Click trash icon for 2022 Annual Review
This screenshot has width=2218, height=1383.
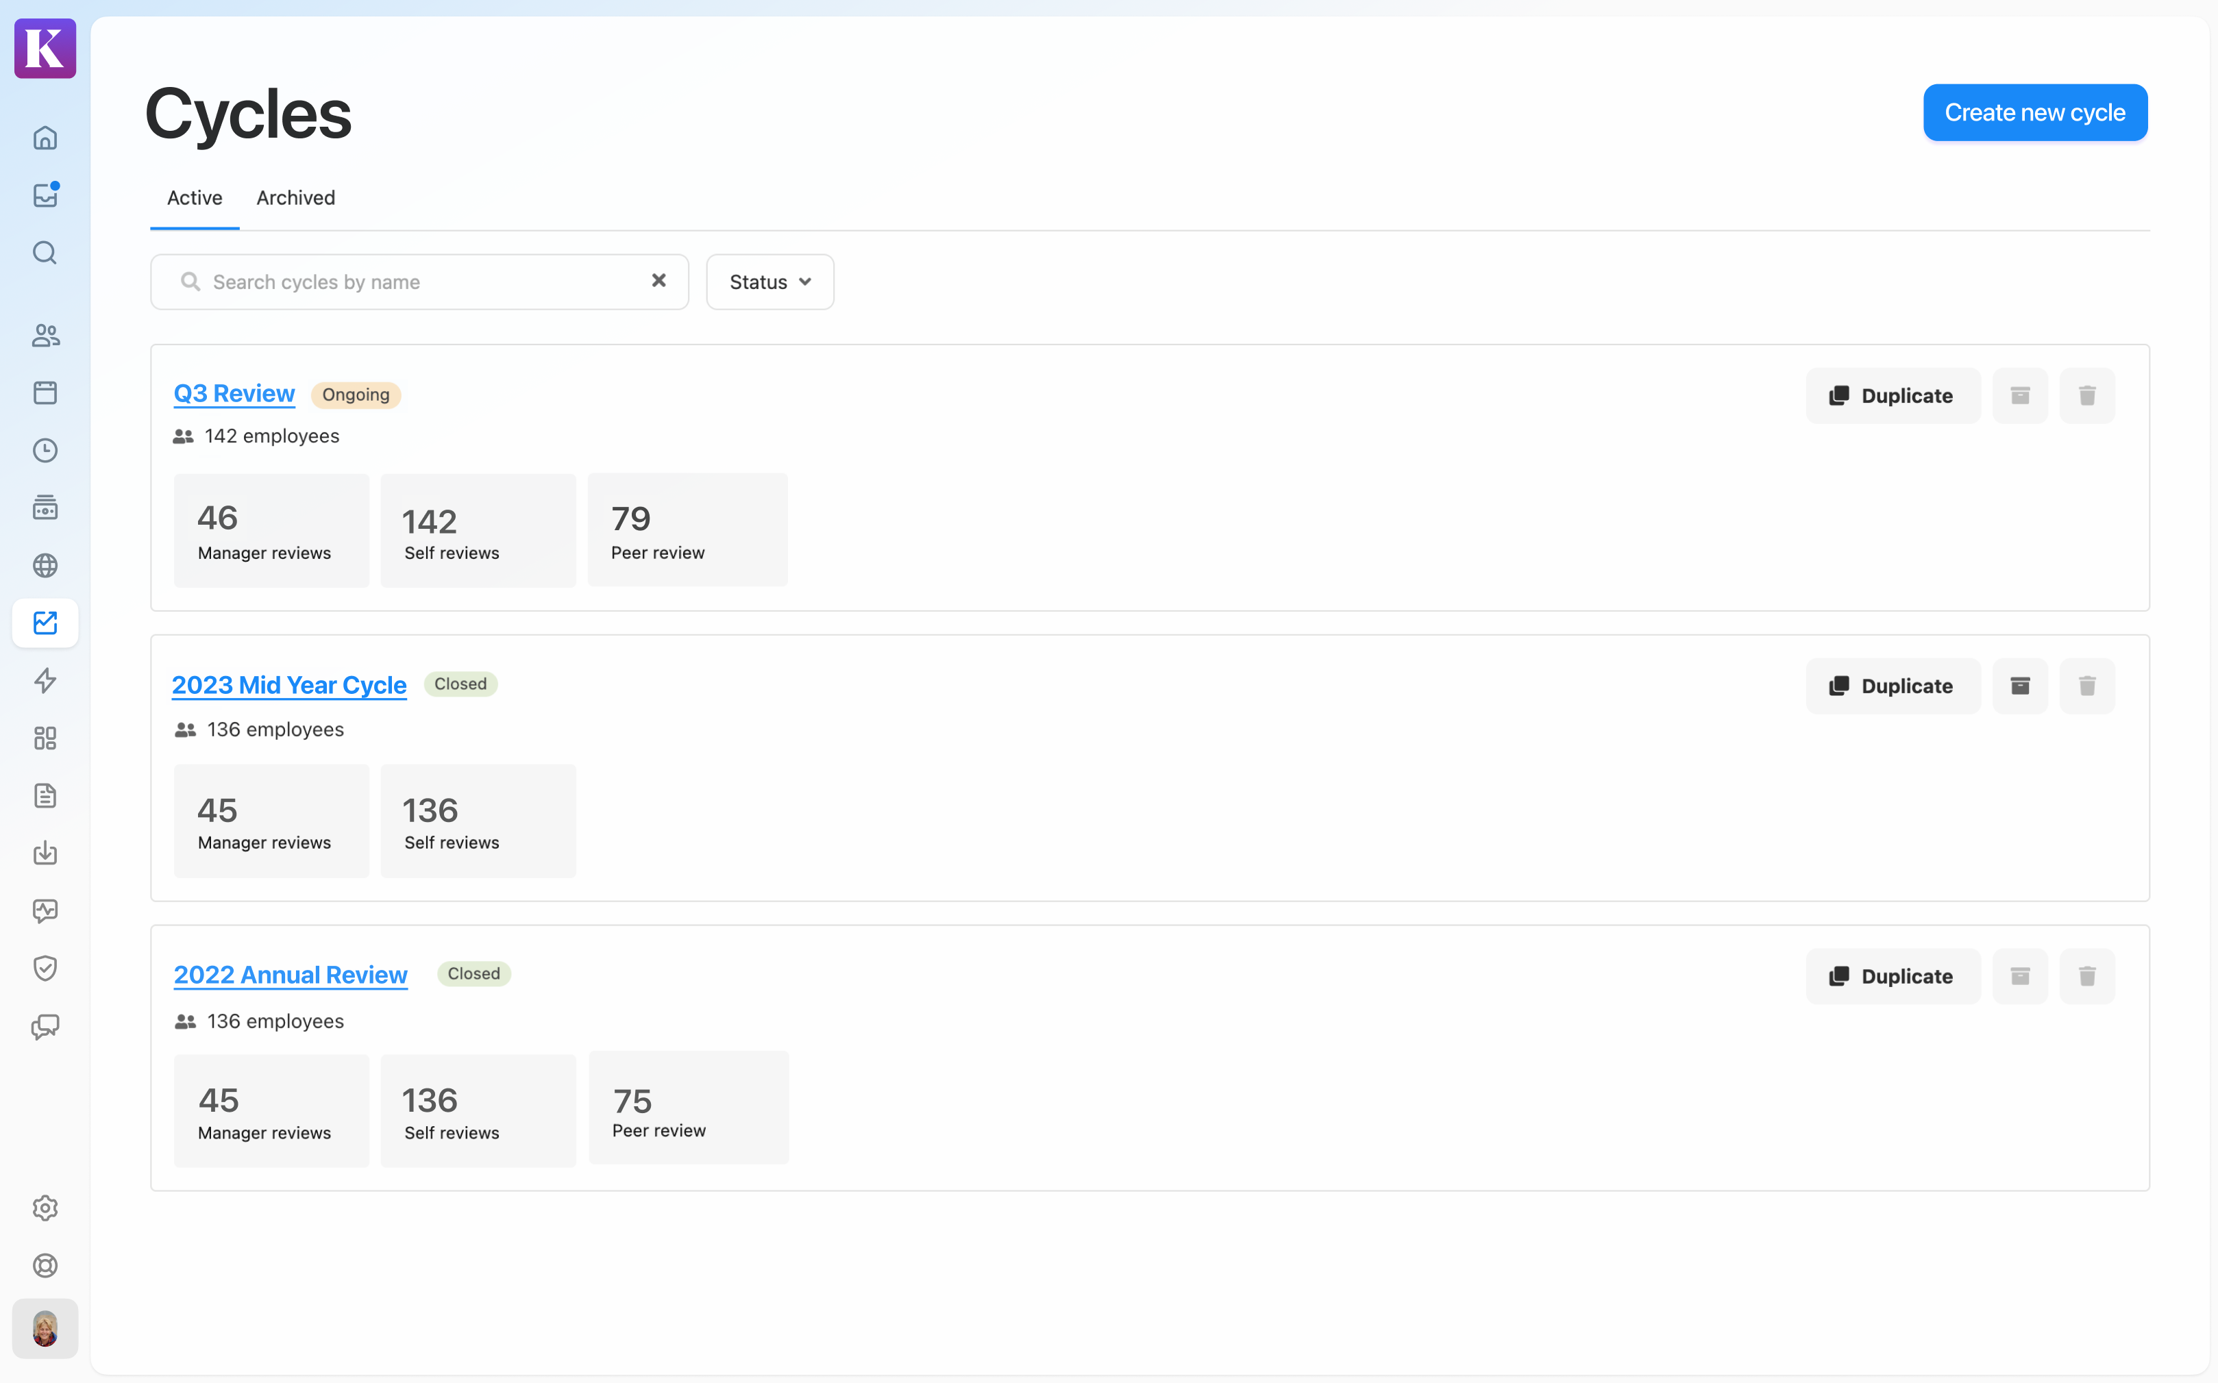coord(2086,976)
